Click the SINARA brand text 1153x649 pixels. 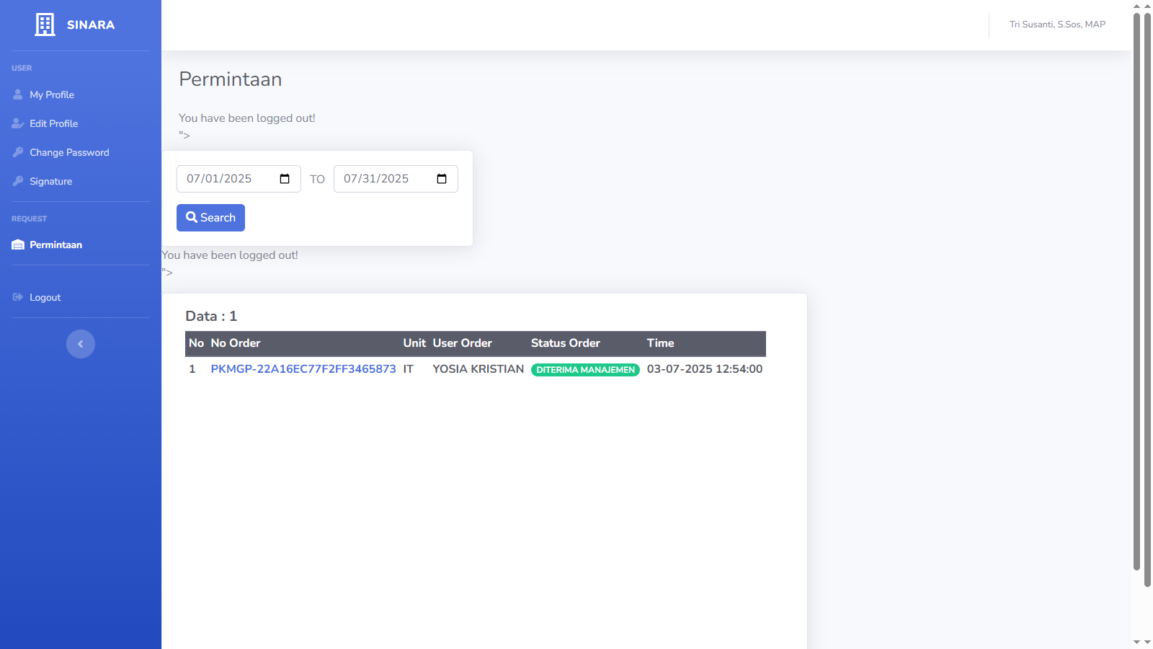91,25
